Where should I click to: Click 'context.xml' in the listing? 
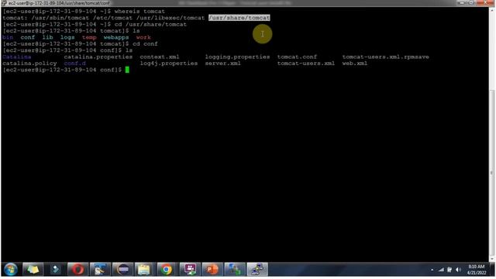pos(160,57)
